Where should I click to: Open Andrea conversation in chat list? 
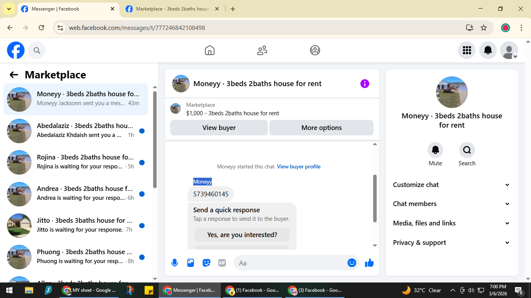pos(76,194)
